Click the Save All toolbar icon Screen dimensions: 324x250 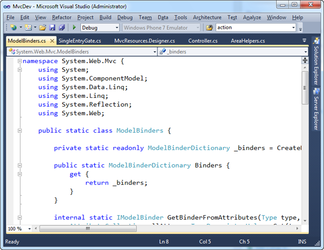pos(62,28)
